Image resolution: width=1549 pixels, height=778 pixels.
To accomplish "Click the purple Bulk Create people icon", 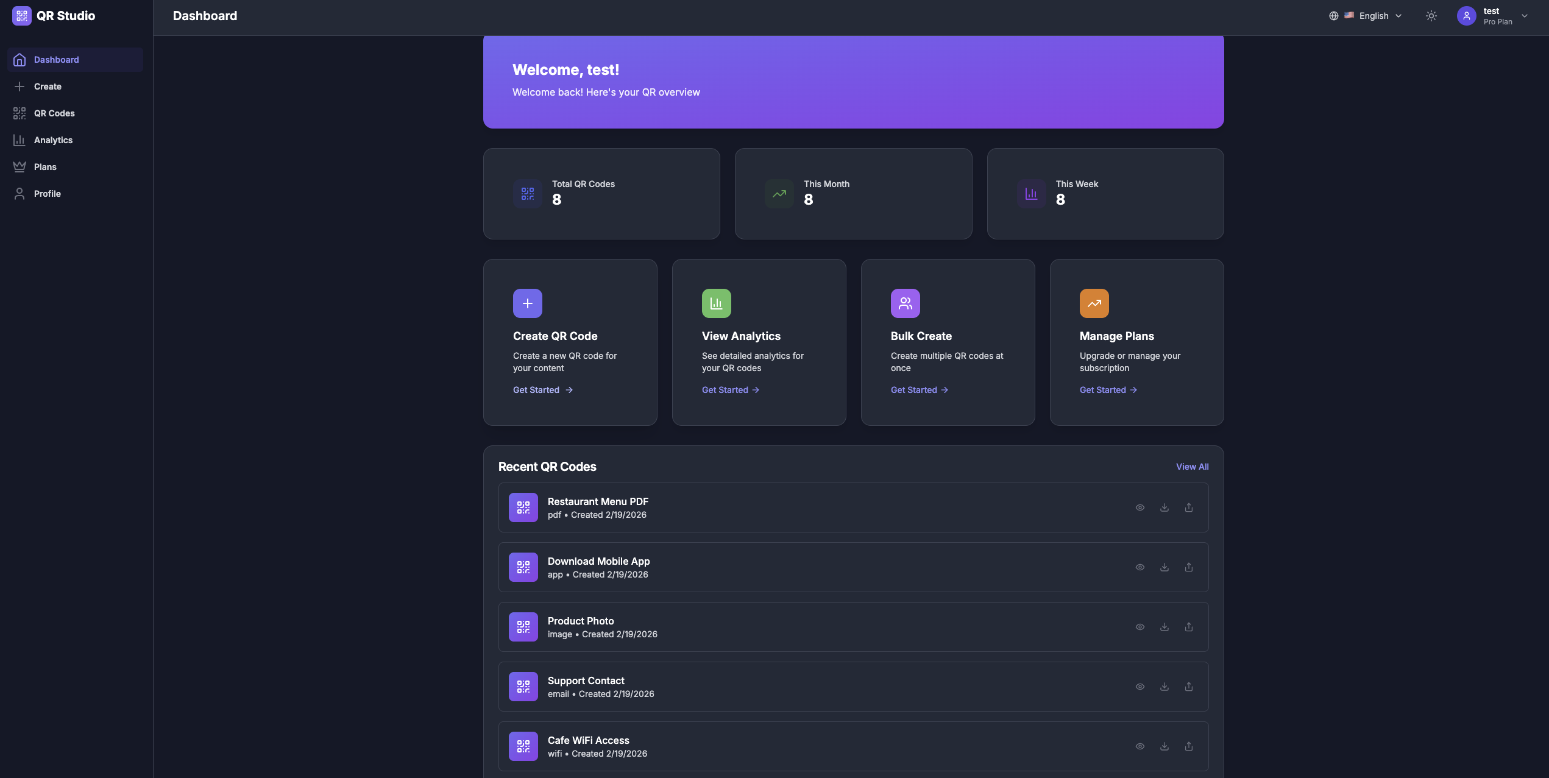I will coord(905,303).
